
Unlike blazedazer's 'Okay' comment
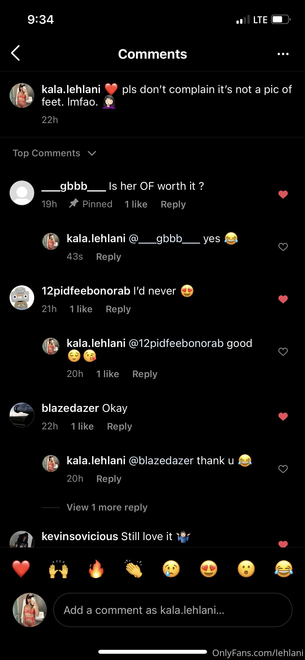283,416
